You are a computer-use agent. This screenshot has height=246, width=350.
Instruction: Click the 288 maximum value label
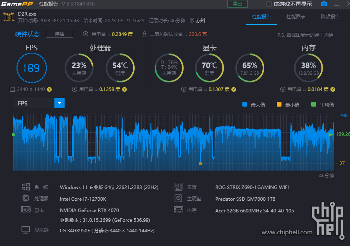[x=343, y=116]
